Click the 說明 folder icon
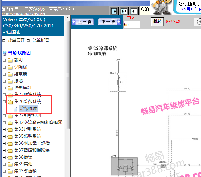This screenshot has width=201, height=177. [10, 60]
